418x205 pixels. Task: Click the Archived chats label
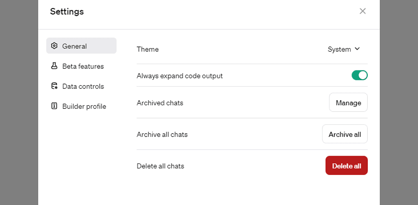[160, 103]
